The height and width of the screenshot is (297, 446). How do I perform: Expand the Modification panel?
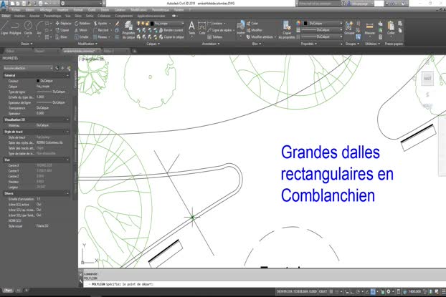click(87, 44)
